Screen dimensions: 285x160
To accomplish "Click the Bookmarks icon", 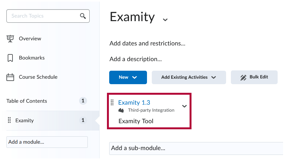I will tap(10, 58).
